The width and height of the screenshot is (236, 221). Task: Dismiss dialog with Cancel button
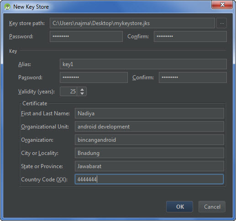coord(212,207)
